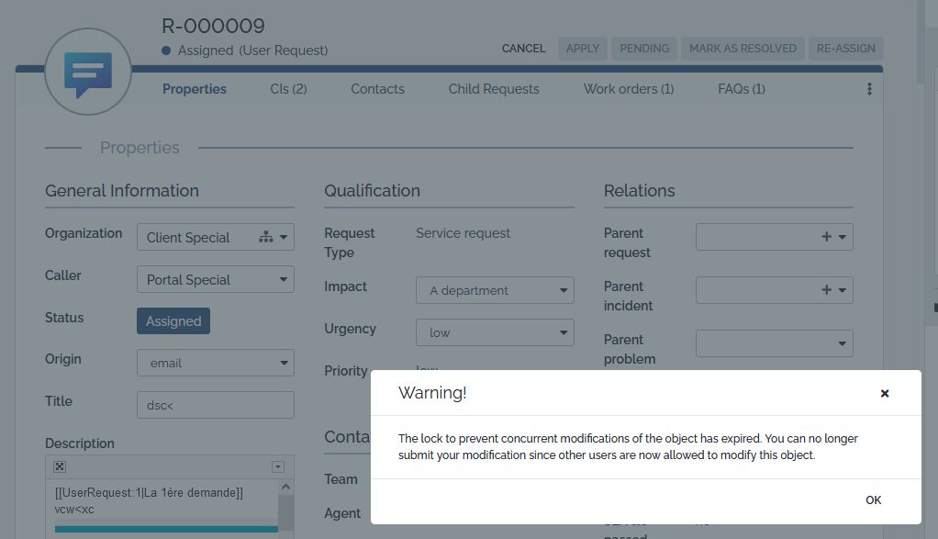Click the plus icon for Parent incident
This screenshot has height=539, width=938.
[x=827, y=290]
